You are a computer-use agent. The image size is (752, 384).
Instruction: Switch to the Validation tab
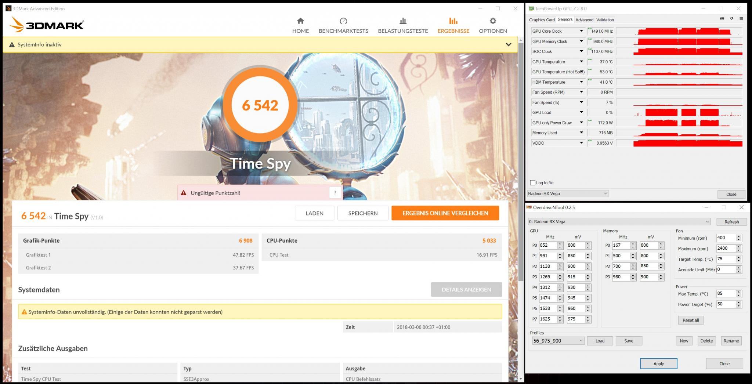(x=605, y=20)
